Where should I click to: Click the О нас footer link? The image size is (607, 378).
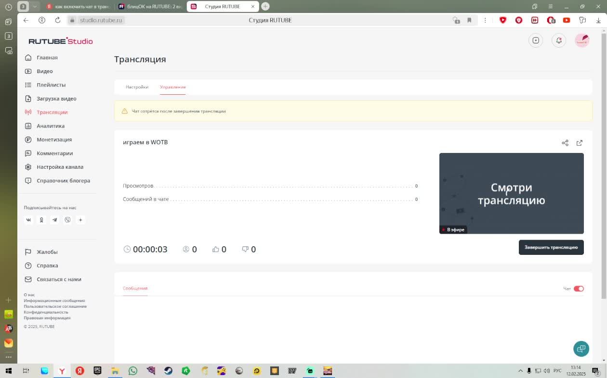(x=29, y=295)
